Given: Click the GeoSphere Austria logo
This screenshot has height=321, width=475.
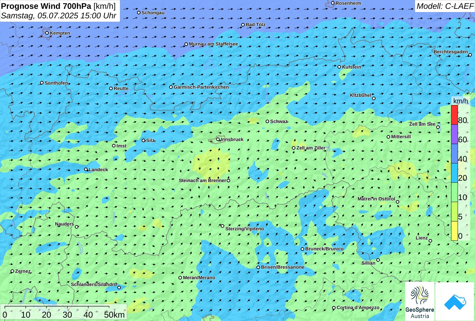Looking at the screenshot, I should pos(420,301).
